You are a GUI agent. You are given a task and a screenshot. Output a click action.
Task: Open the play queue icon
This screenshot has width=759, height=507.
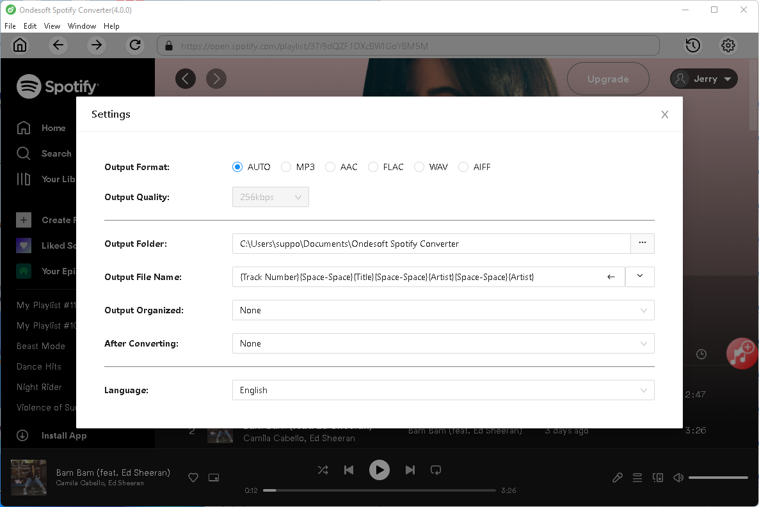[637, 478]
